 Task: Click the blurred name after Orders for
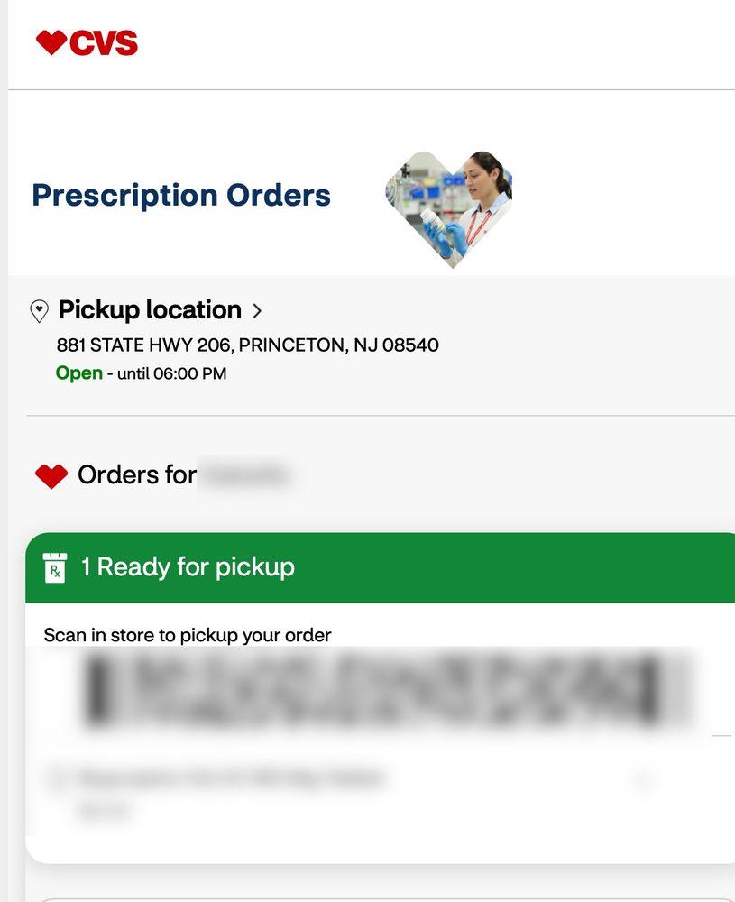point(246,474)
